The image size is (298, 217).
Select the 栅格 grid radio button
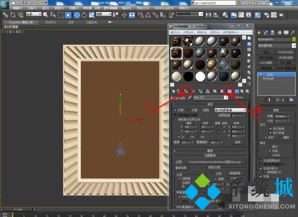point(281,137)
